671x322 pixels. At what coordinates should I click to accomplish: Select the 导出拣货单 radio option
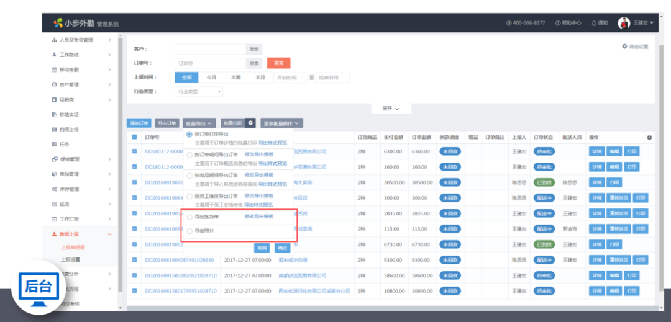[189, 217]
